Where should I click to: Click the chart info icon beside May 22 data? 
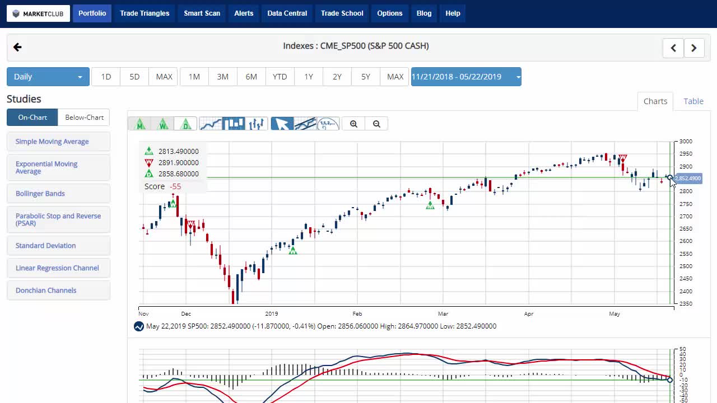coord(139,326)
